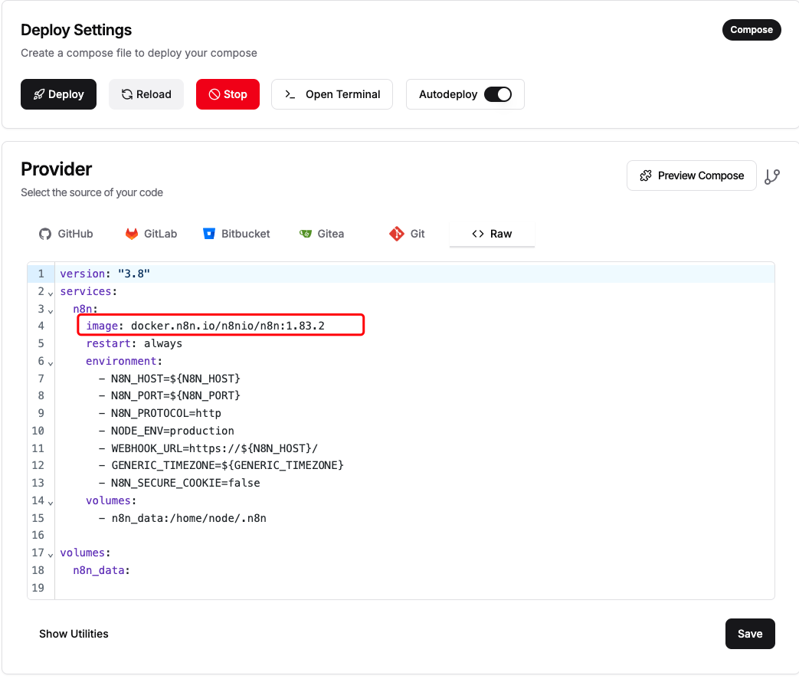Click the image line in the editor

[x=220, y=326]
